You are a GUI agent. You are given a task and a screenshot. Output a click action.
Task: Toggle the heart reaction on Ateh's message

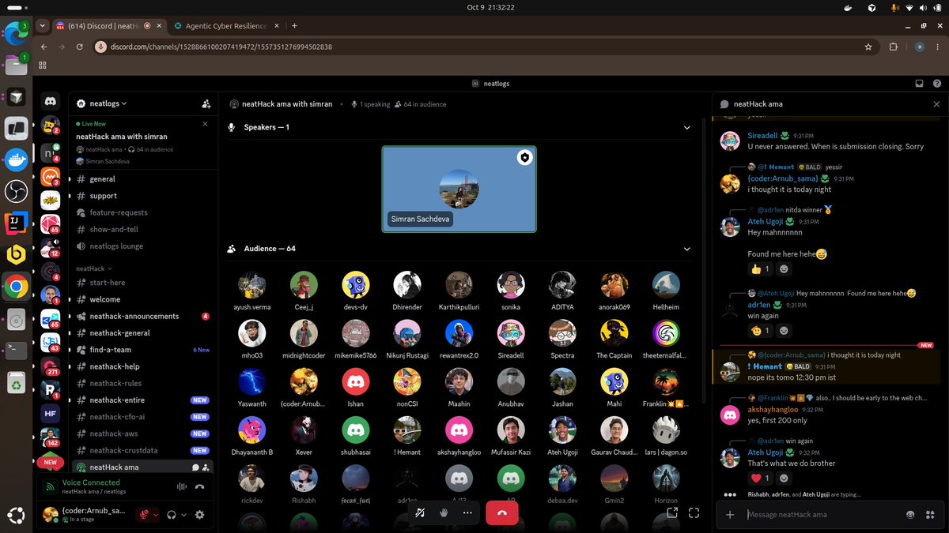click(x=761, y=478)
